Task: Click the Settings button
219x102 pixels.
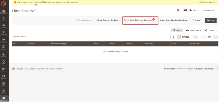Action: (211, 20)
